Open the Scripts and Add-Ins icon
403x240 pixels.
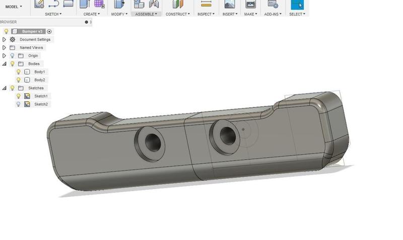[x=273, y=4]
